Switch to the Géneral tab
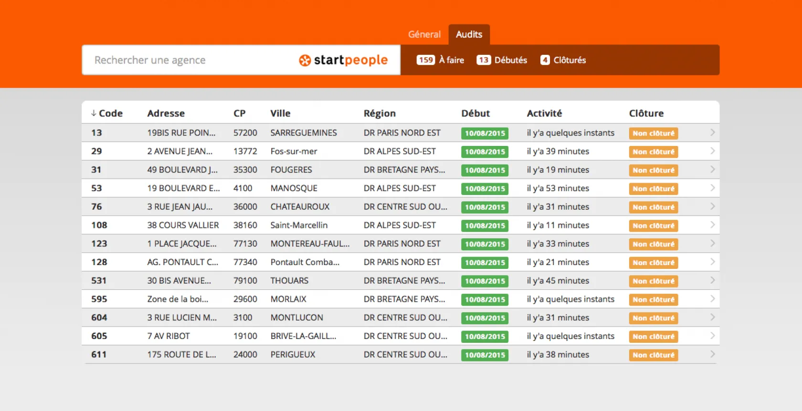802x411 pixels. 424,34
